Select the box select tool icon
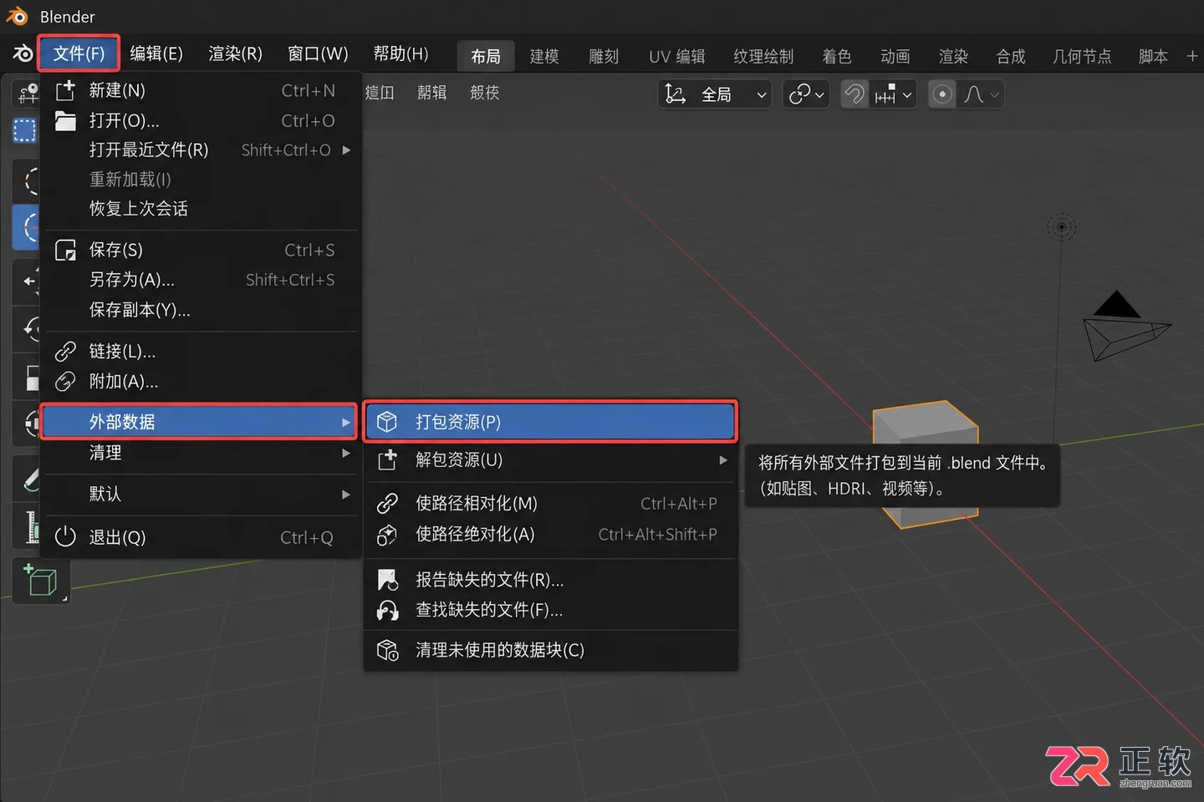This screenshot has height=802, width=1204. coord(25,130)
